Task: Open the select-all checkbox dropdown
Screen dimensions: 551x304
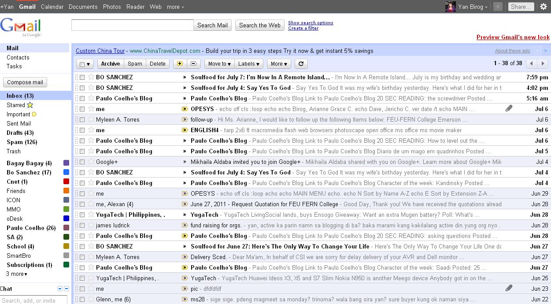Action: 85,64
